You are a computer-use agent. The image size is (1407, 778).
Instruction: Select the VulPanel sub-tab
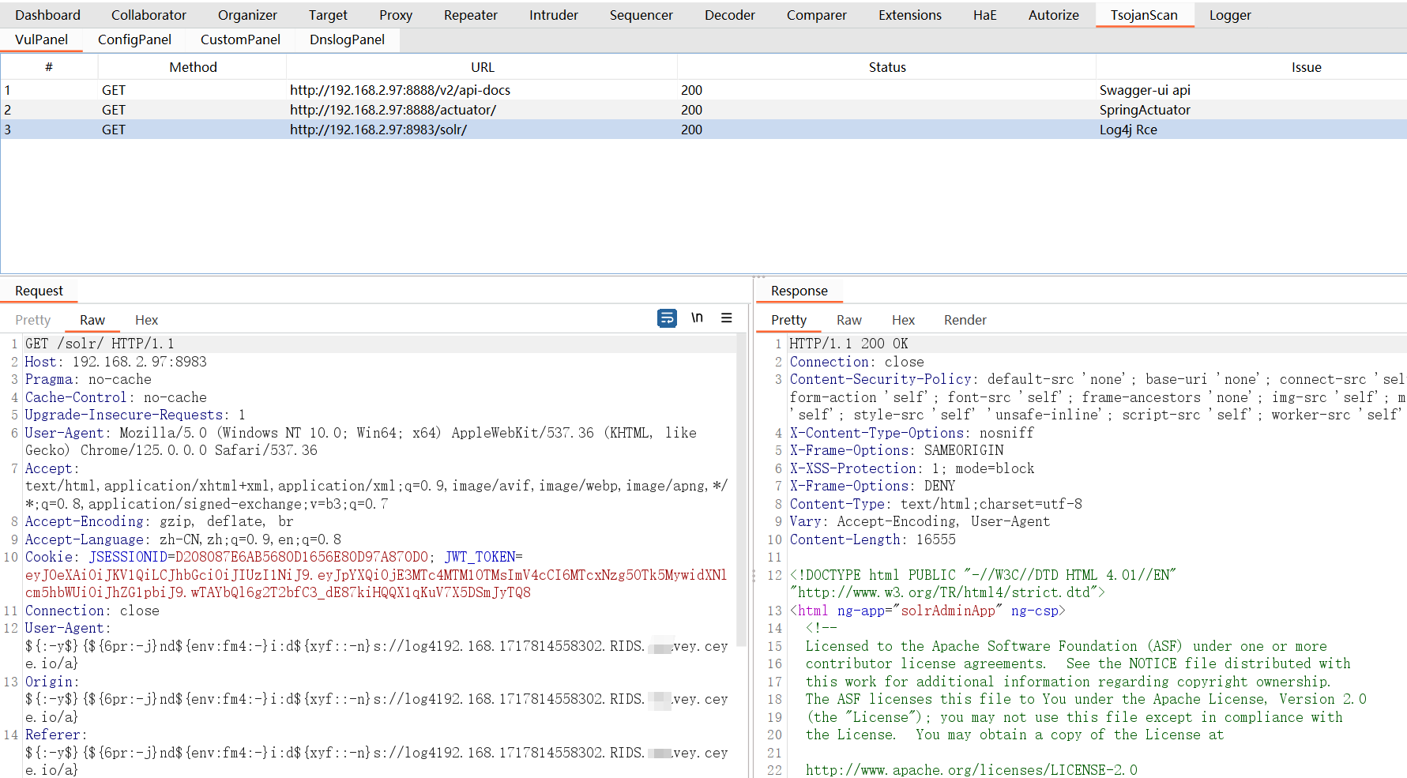click(41, 39)
